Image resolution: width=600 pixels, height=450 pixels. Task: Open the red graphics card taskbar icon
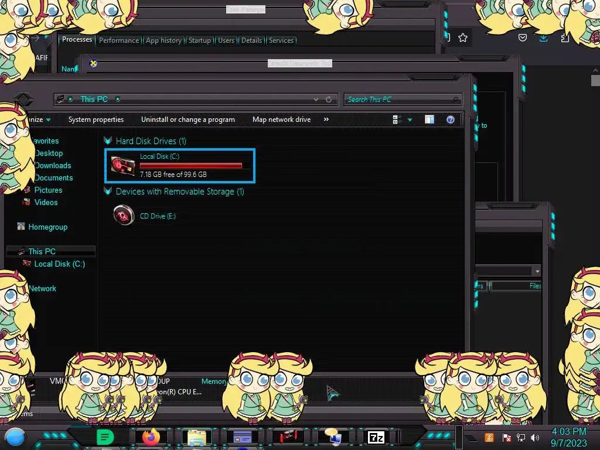(x=288, y=438)
